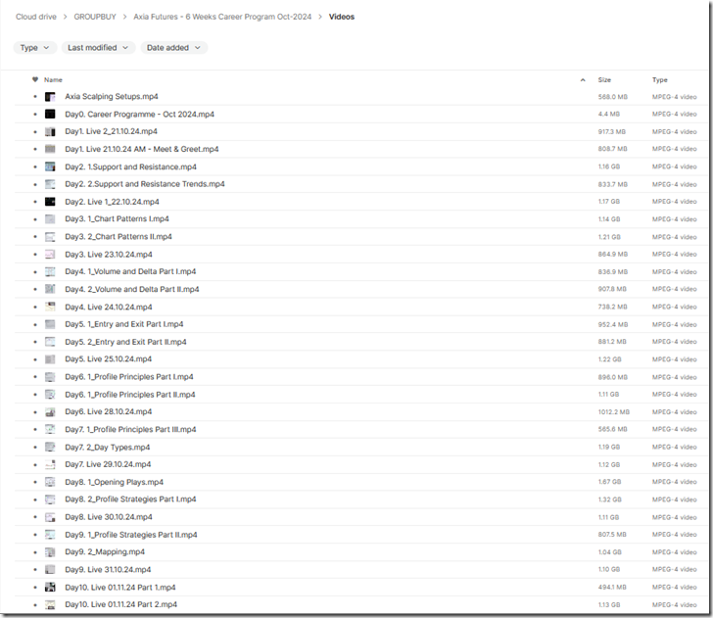Select file name Day8. 1_Opening Plays.mp4
713x618 pixels.
point(115,482)
